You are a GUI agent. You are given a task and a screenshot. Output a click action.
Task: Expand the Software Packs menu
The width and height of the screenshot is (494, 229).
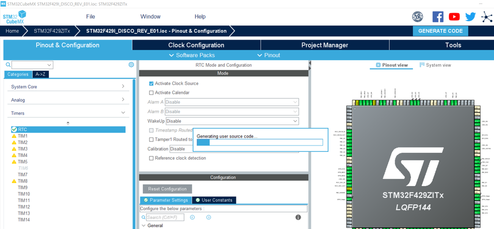point(192,55)
